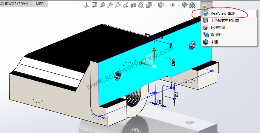260x133 pixels.
Task: Click the property layout icon beside the tape measure
Action: 94,5
